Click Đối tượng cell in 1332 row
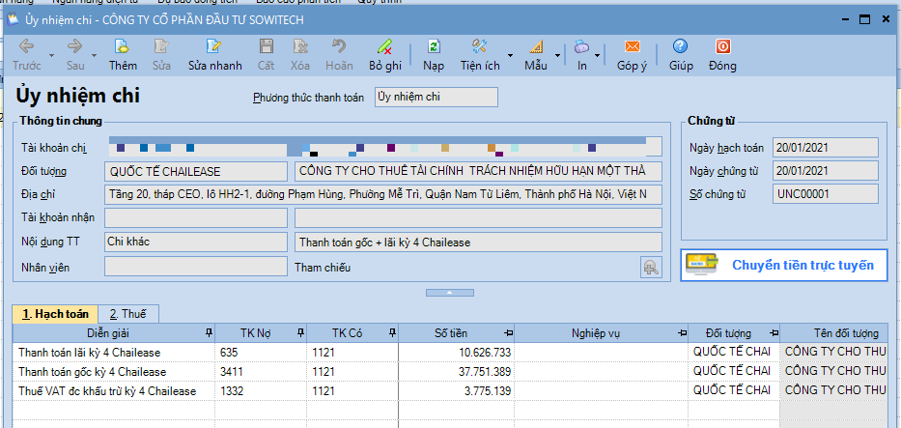The height and width of the screenshot is (428, 901). [x=734, y=391]
